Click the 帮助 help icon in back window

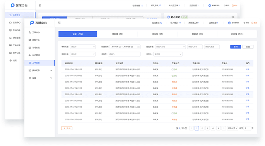[225, 5]
